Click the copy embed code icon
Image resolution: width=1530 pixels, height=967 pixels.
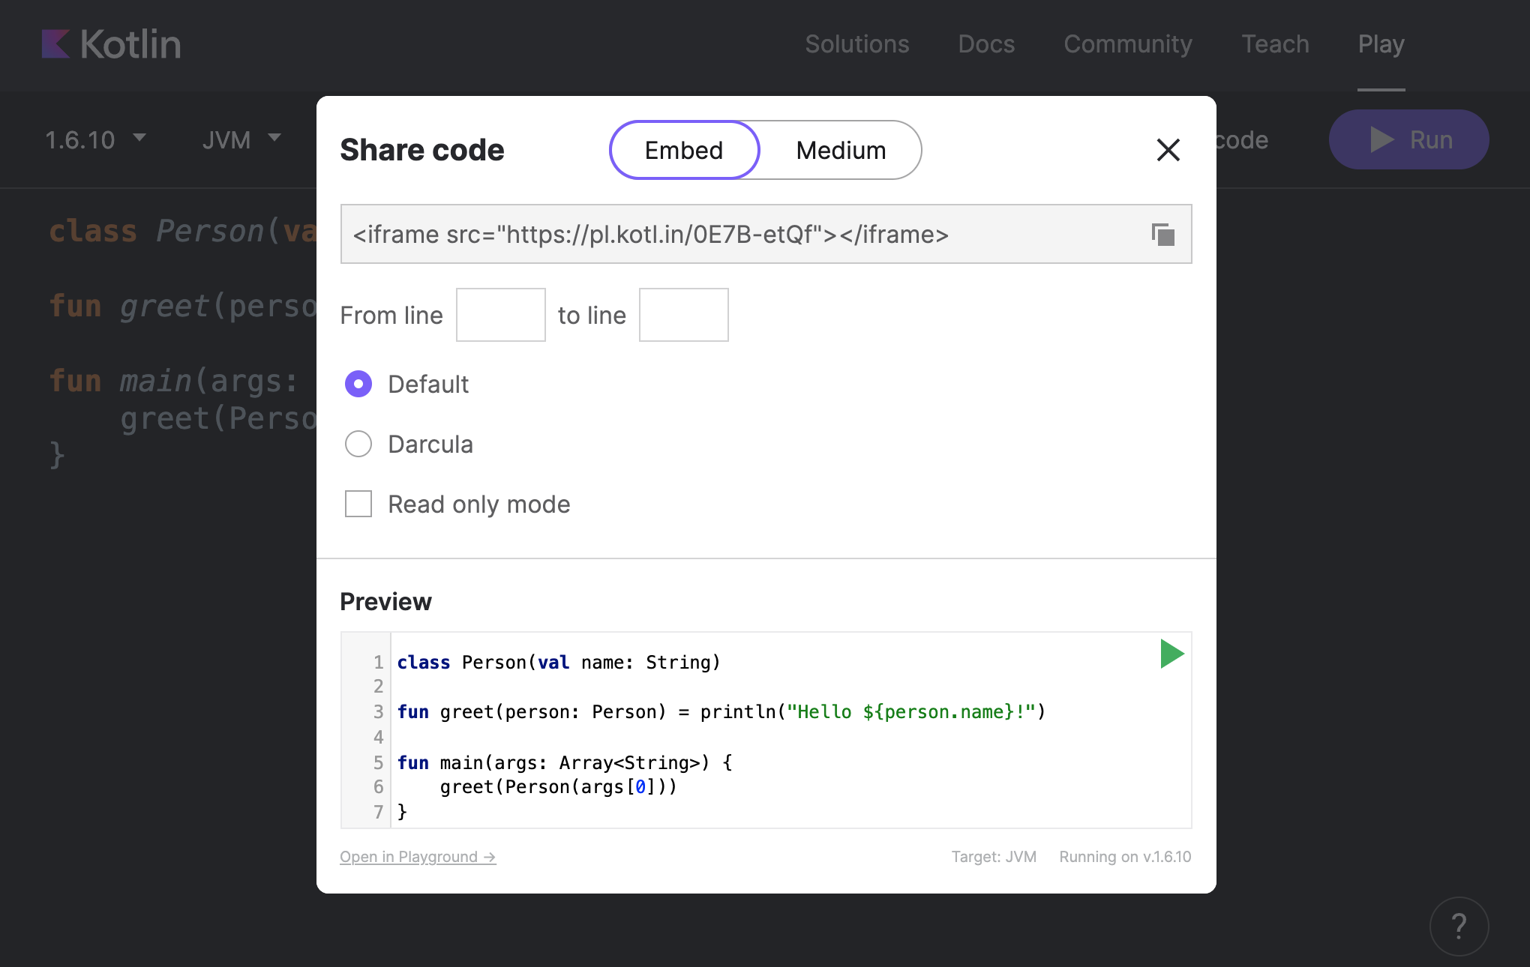1162,235
